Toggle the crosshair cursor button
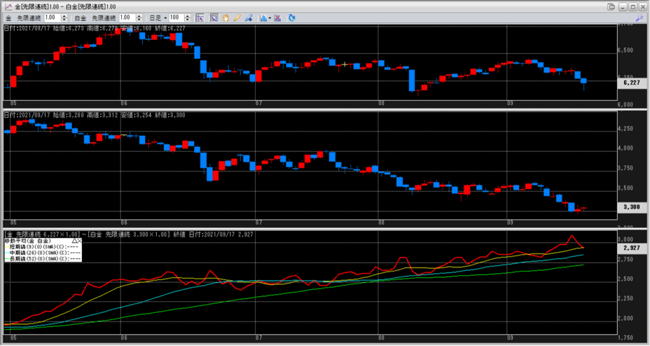 (199, 17)
